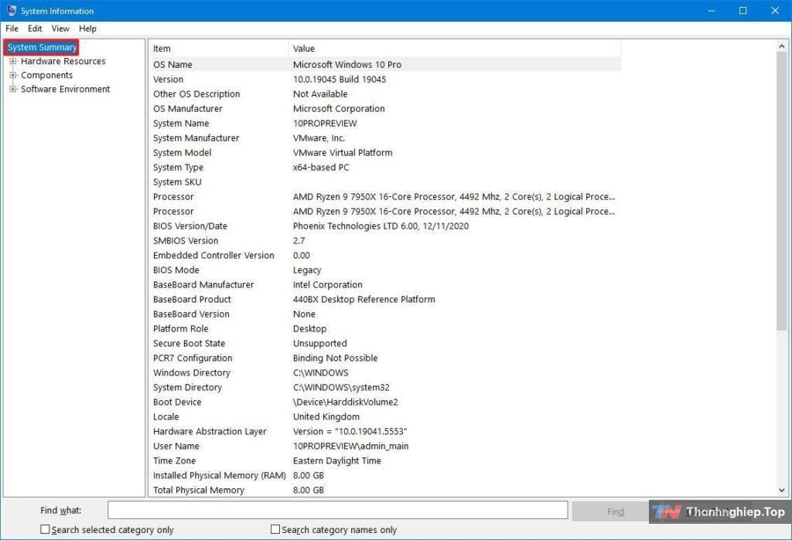Viewport: 792px width, 540px height.
Task: Click the Legacy BIOS mode value
Action: [x=307, y=270]
